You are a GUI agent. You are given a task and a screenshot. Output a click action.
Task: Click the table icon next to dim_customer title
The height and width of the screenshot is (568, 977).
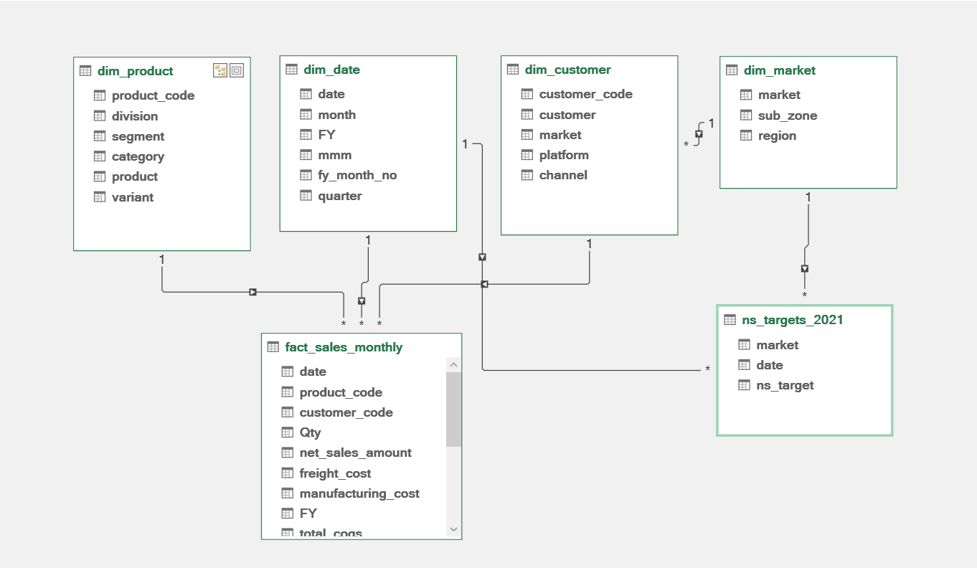[512, 70]
